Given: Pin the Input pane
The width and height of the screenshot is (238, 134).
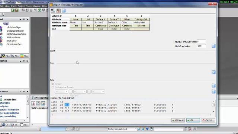Looking at the screenshot, I should click(24, 19).
